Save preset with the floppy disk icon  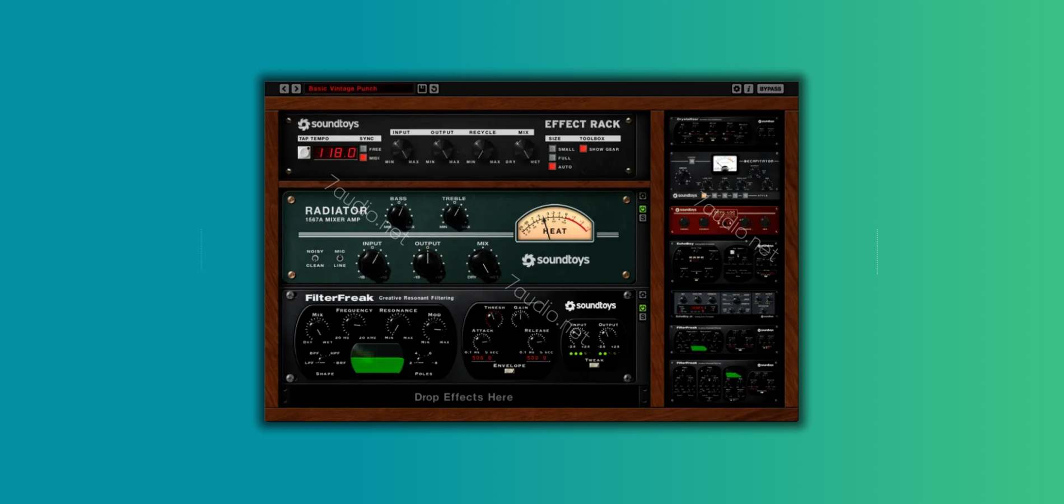(422, 88)
